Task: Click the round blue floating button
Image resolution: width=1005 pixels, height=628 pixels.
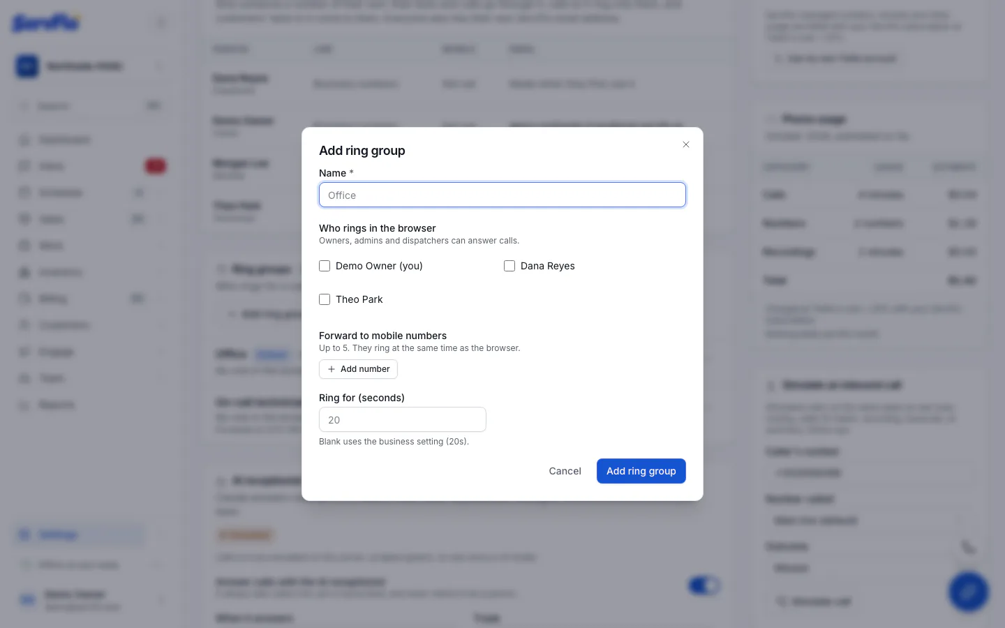Action: coord(968,592)
